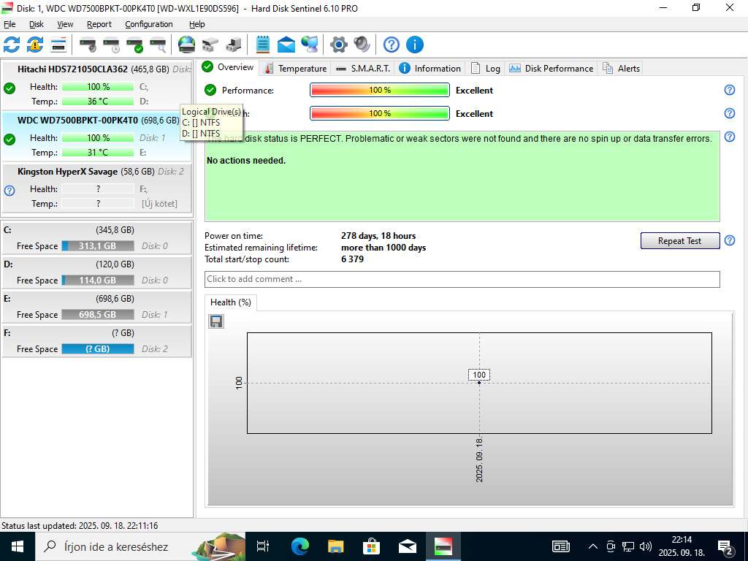Click the E: free space bar 698,5 GB

tap(98, 315)
